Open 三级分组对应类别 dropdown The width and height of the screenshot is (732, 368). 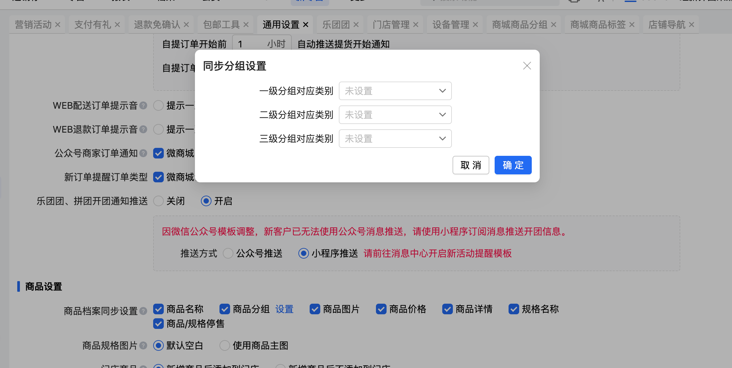coord(395,139)
